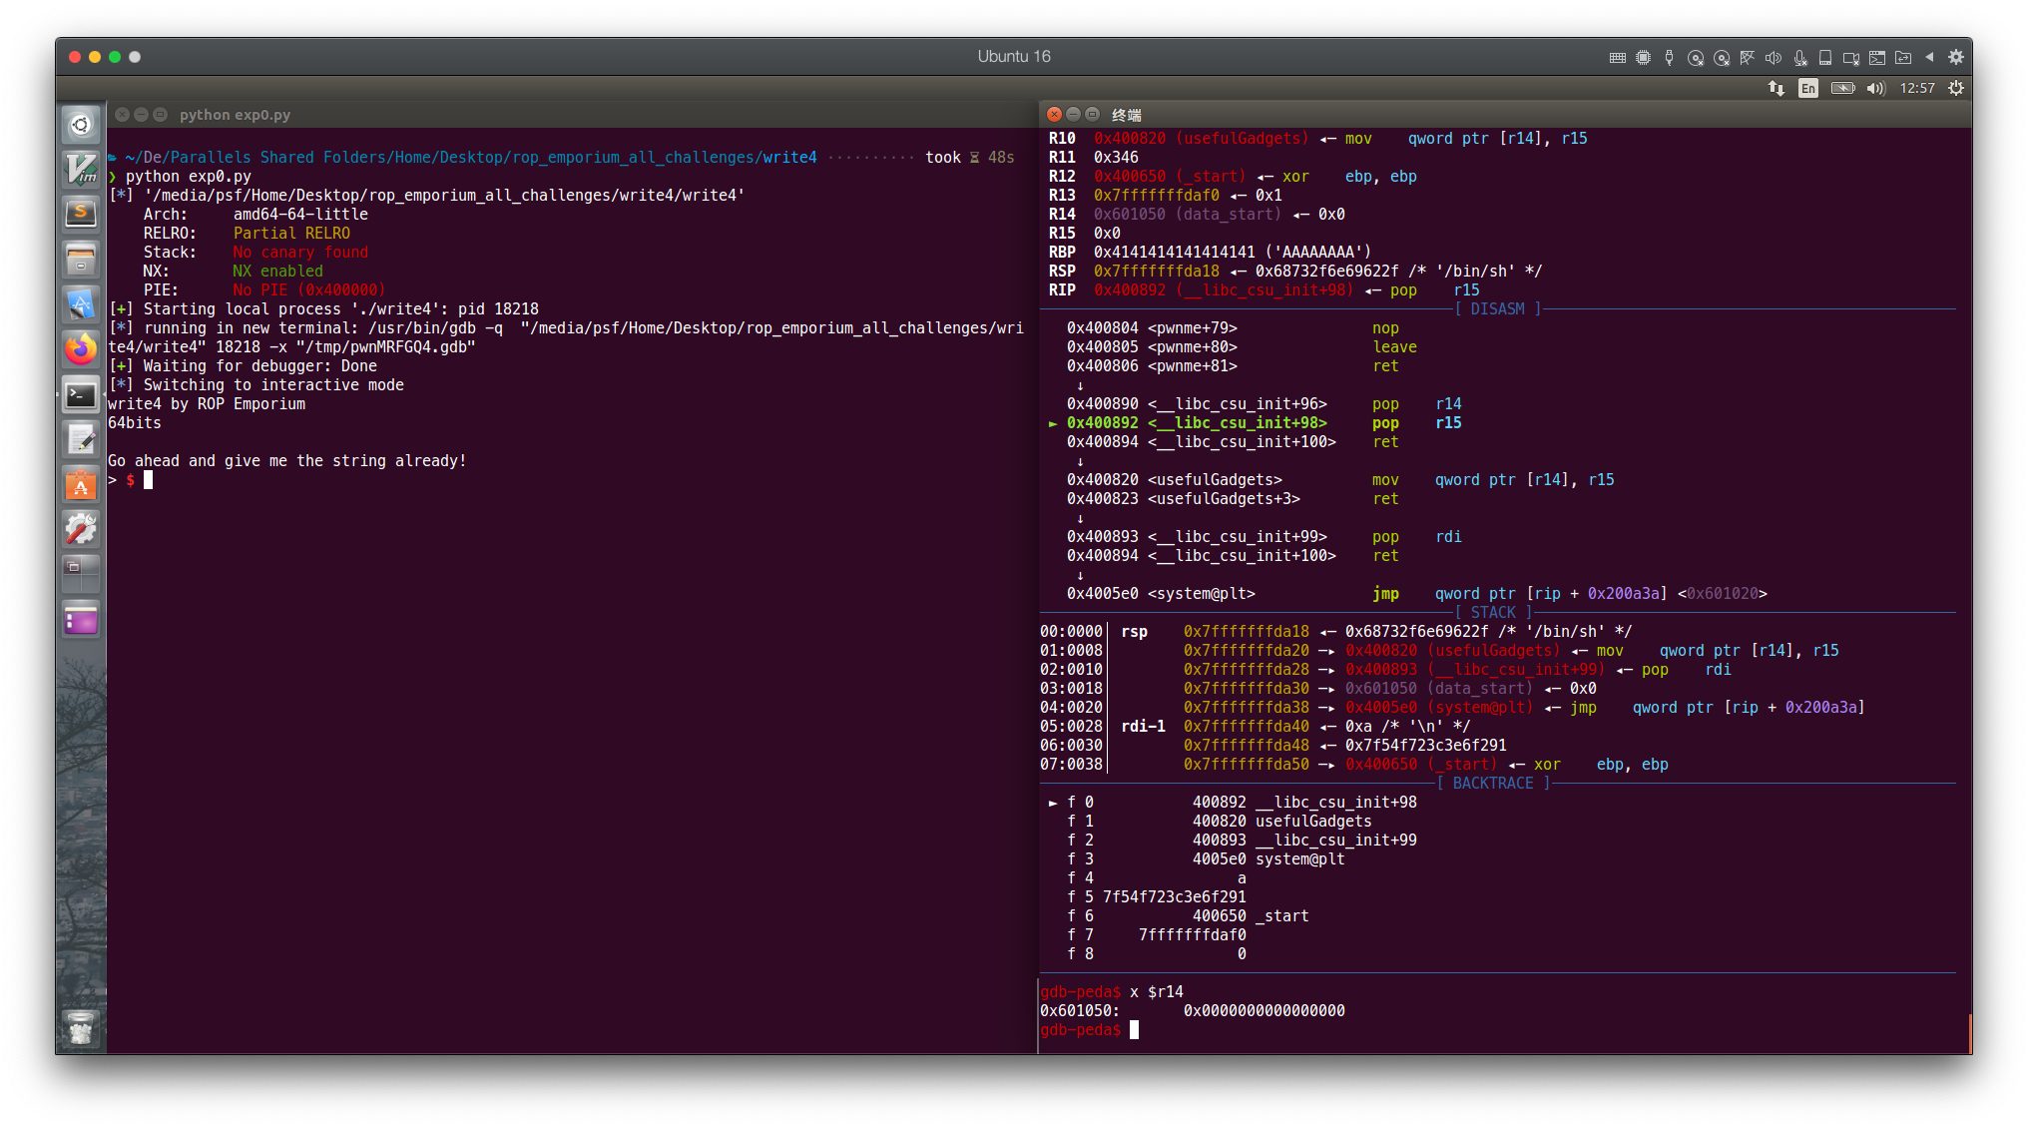Click 'NX enabled' text
Screen dimensions: 2028x1128
(277, 272)
